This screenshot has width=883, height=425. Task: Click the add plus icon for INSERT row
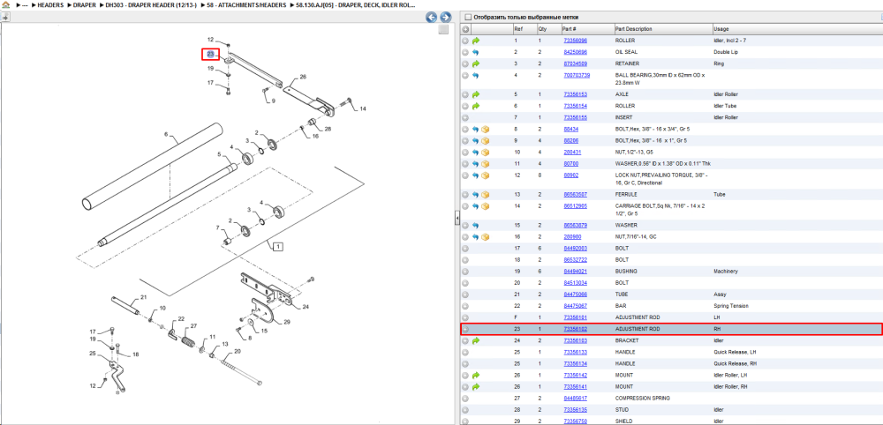point(465,117)
